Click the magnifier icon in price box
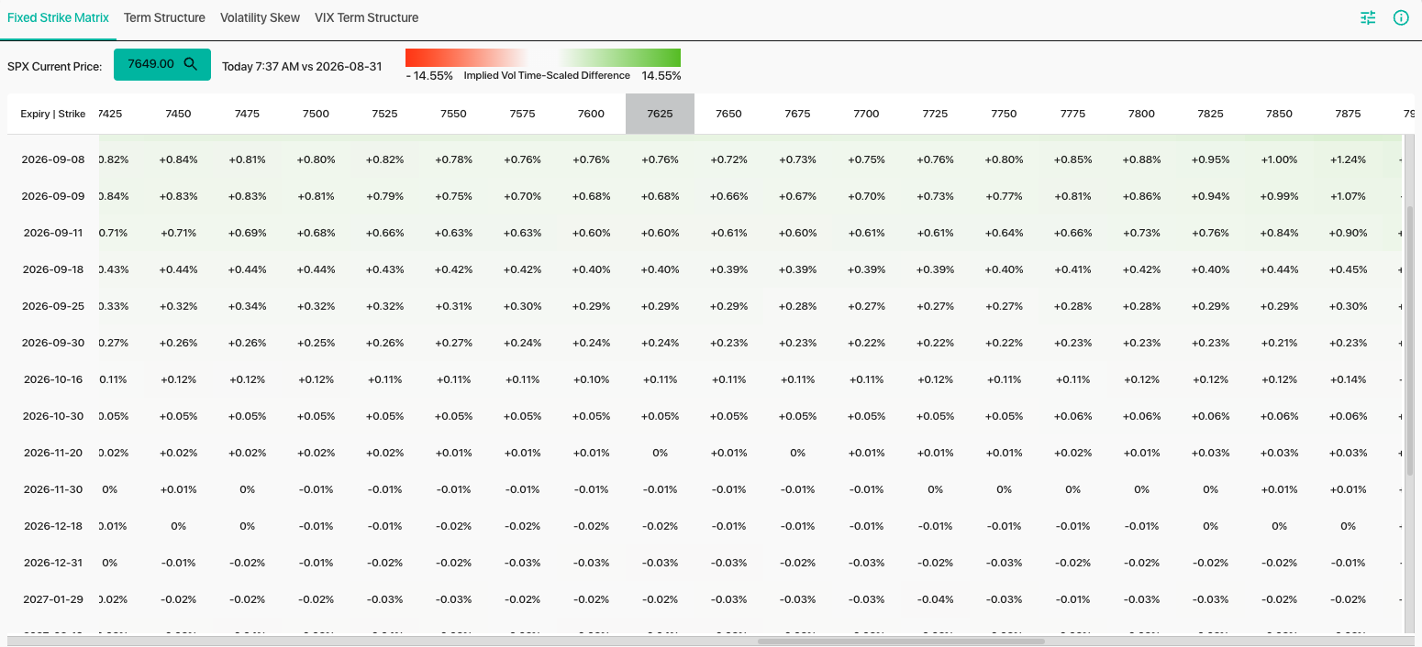Viewport: 1422px width, 647px height. 191,64
